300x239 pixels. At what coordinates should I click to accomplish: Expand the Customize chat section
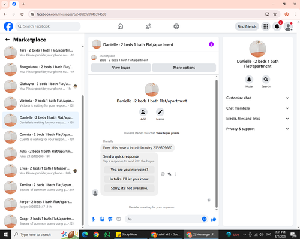tap(257, 98)
